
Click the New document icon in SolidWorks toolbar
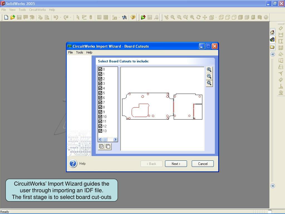pos(6,17)
